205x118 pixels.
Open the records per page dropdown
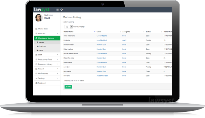(68, 27)
